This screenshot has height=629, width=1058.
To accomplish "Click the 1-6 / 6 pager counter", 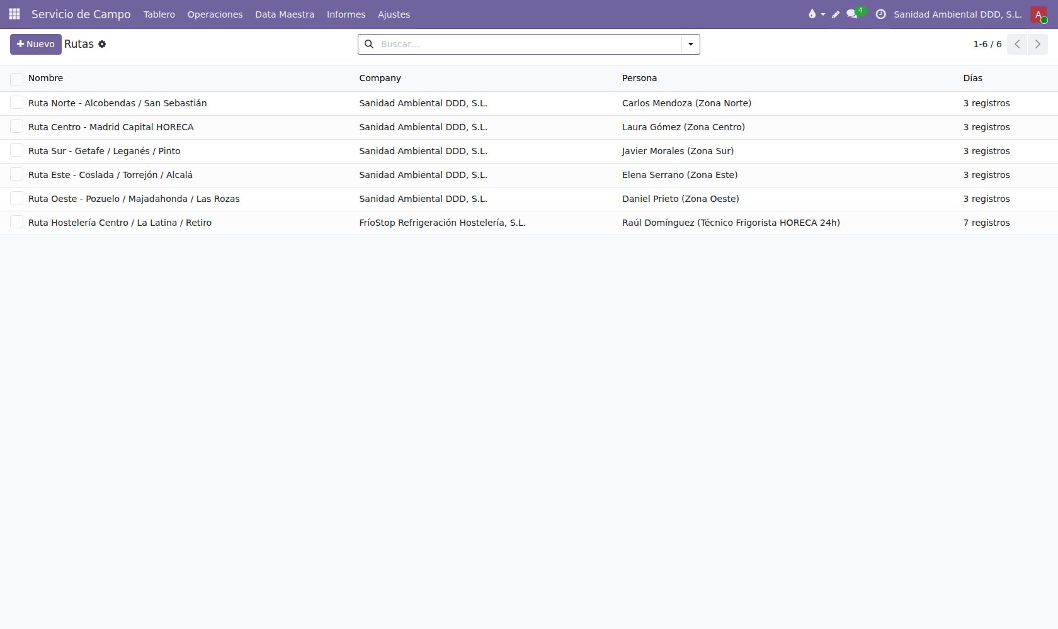I will (x=987, y=44).
